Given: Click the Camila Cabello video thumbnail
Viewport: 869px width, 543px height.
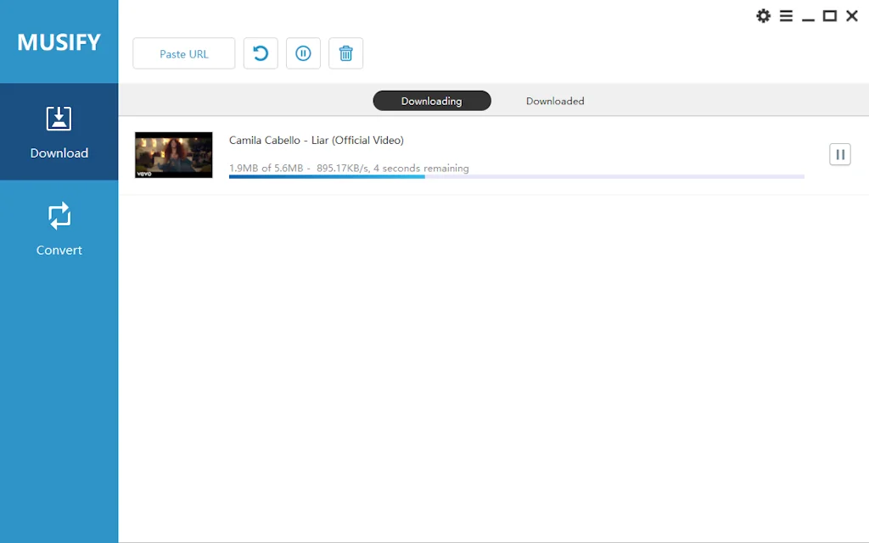Looking at the screenshot, I should pos(174,155).
